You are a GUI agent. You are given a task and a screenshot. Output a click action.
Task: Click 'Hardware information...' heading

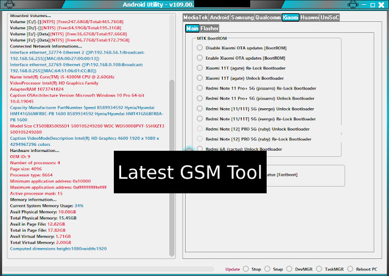point(35,151)
